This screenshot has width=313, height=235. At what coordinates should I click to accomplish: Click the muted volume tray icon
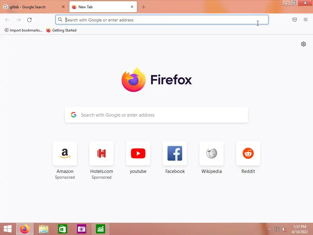click(x=284, y=229)
